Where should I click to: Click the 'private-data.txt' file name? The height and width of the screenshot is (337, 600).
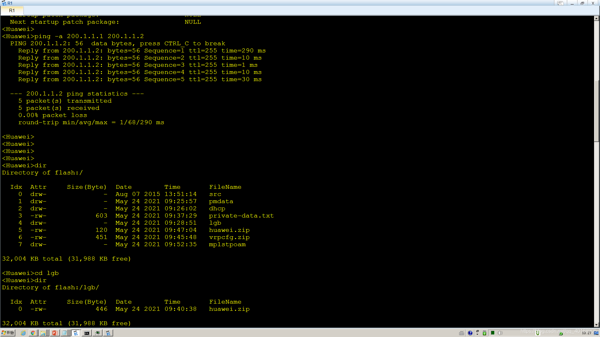[x=241, y=216]
